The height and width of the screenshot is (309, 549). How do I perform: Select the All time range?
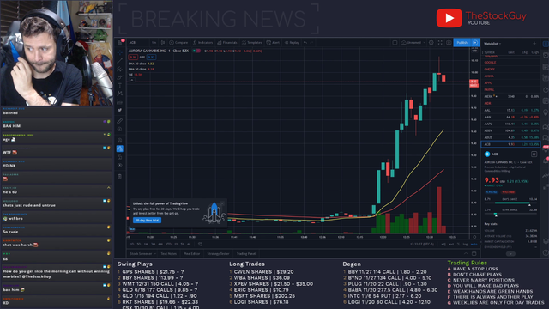tap(189, 244)
